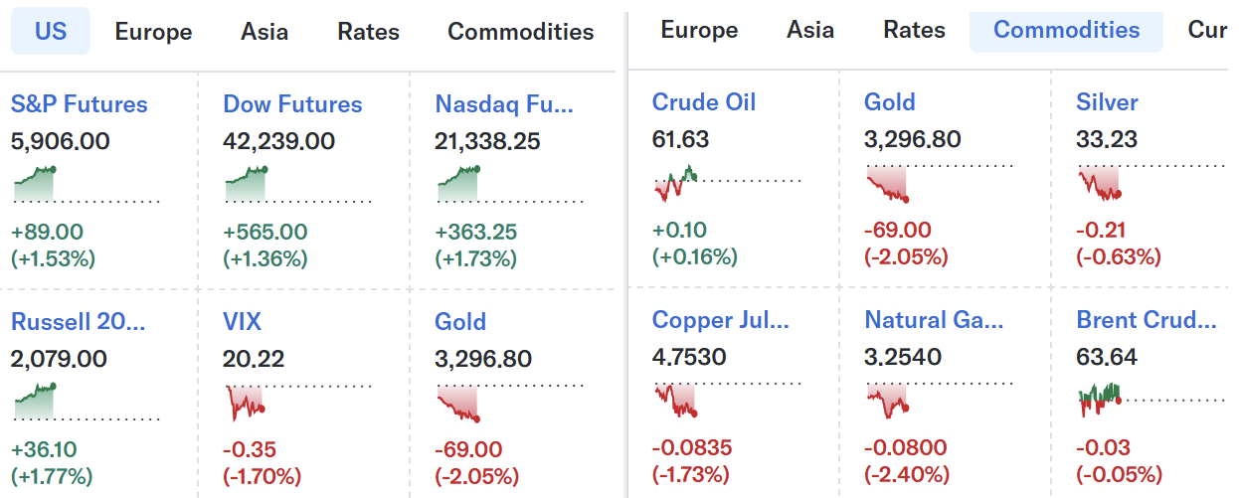Viewport: 1239px width, 498px height.
Task: Open the Rates tab in right panel
Action: click(914, 30)
